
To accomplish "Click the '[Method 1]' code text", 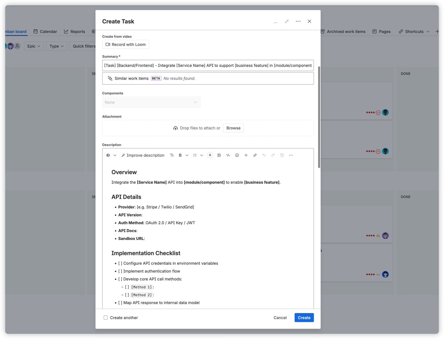I will tap(142, 287).
